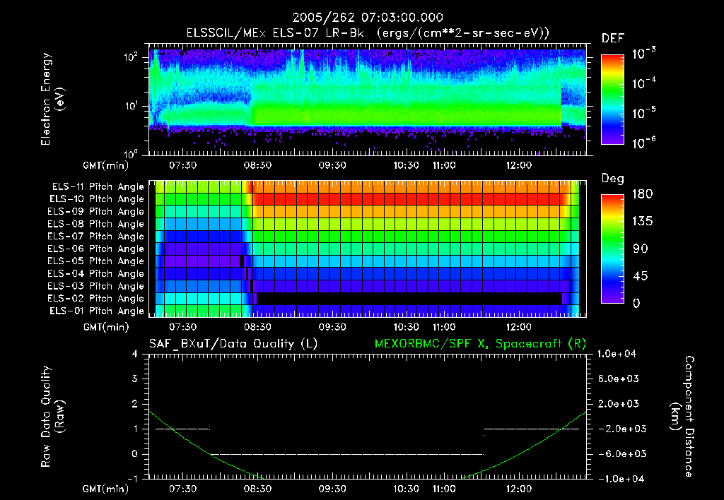Click the 90 degree scale value
The image size is (724, 500).
tap(641, 249)
